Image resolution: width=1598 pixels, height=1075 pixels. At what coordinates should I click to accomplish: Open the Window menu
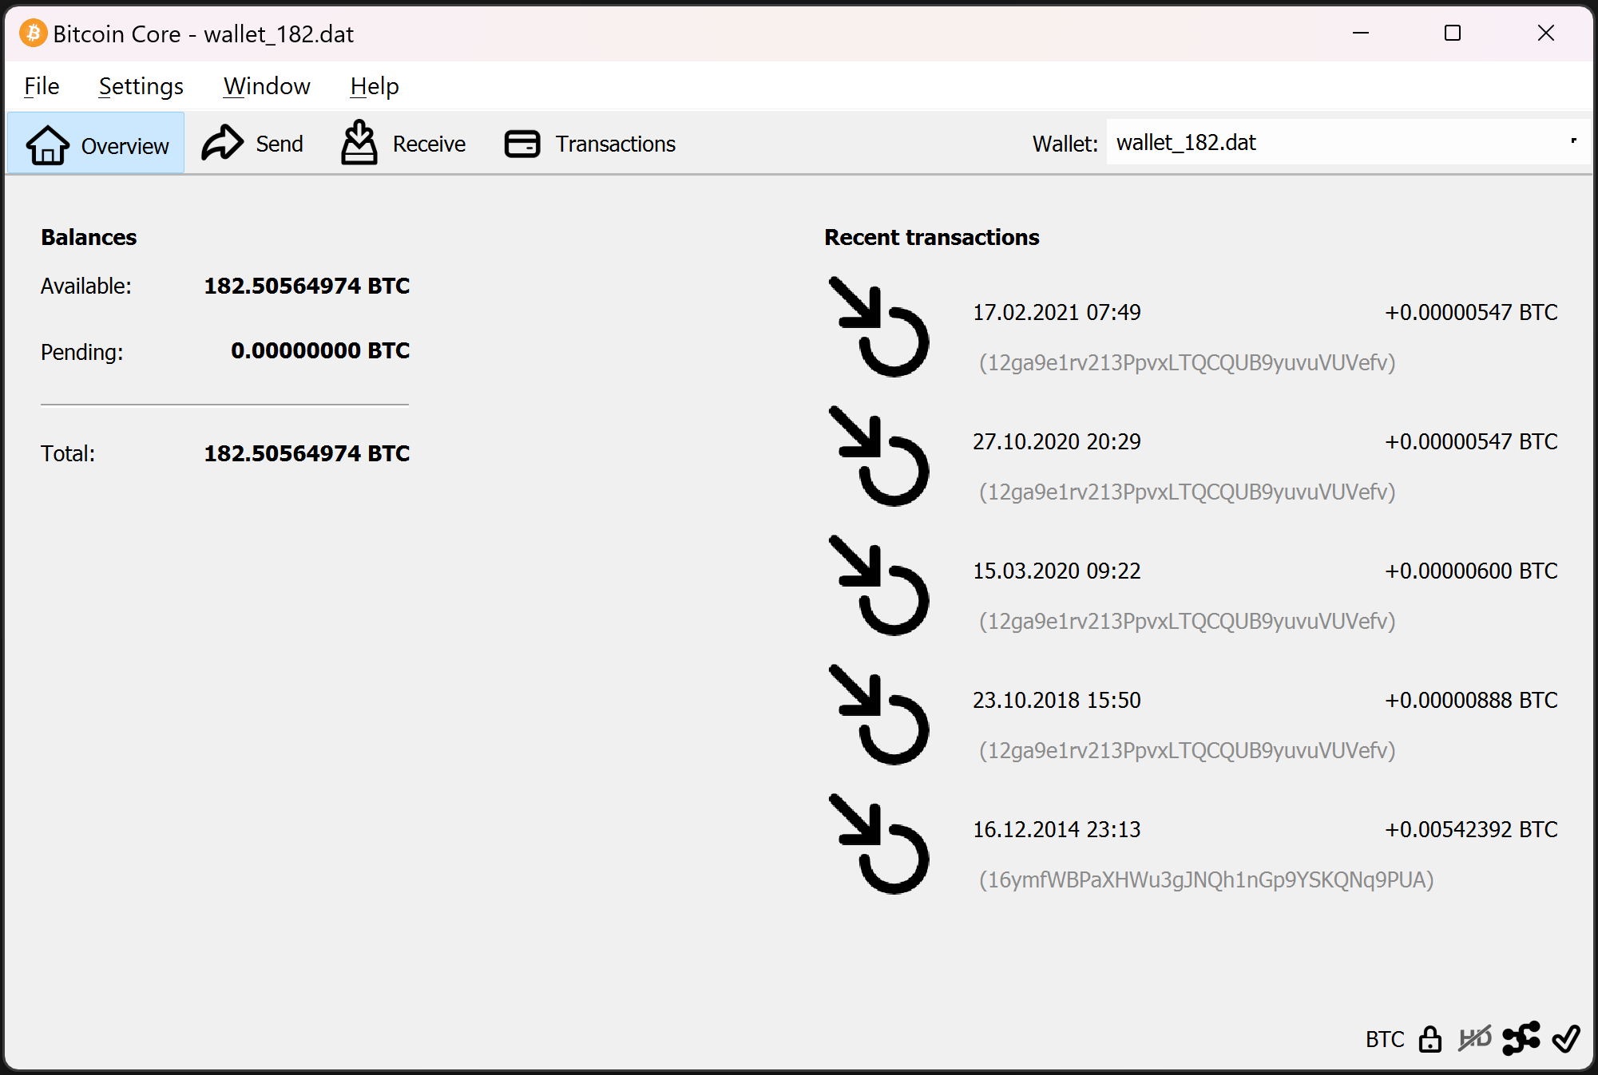(267, 86)
